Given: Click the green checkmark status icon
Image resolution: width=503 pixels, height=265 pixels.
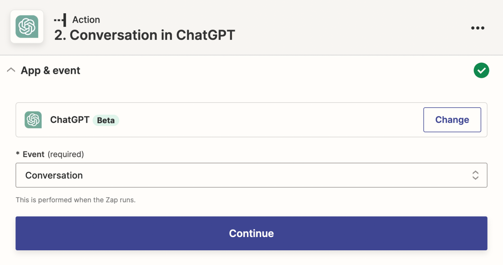Looking at the screenshot, I should [481, 70].
